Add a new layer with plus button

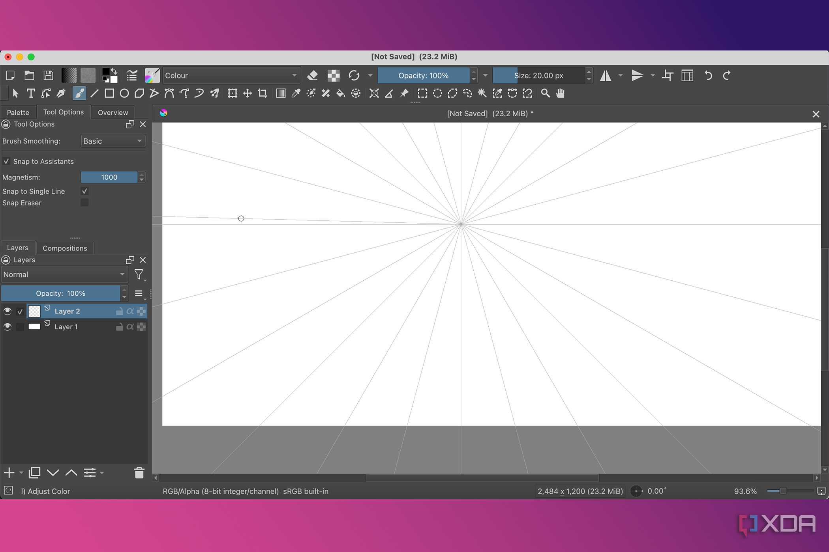(x=9, y=472)
